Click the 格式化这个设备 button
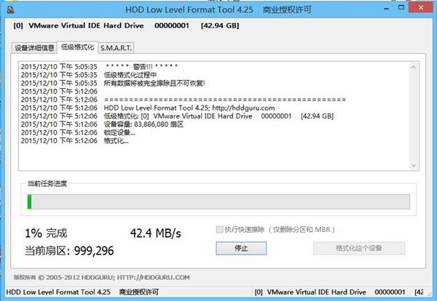Screen dimensions: 437x301 tap(359, 248)
